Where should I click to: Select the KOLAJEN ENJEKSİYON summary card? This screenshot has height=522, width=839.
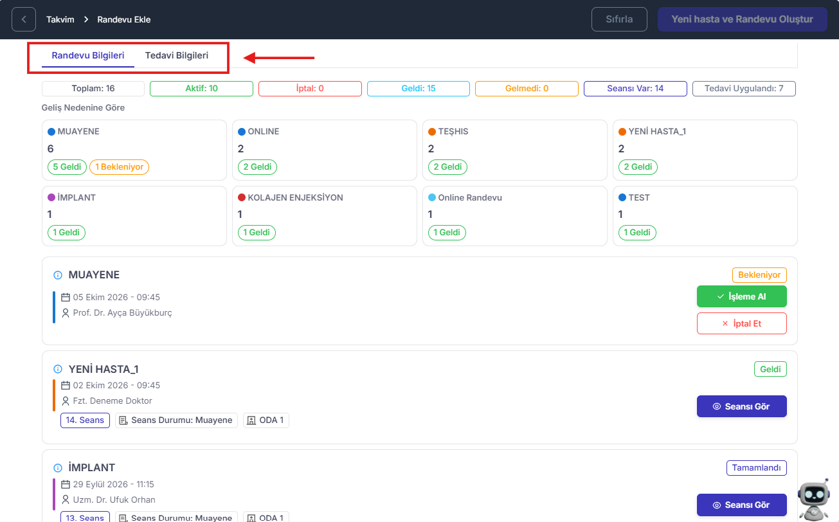tap(325, 216)
